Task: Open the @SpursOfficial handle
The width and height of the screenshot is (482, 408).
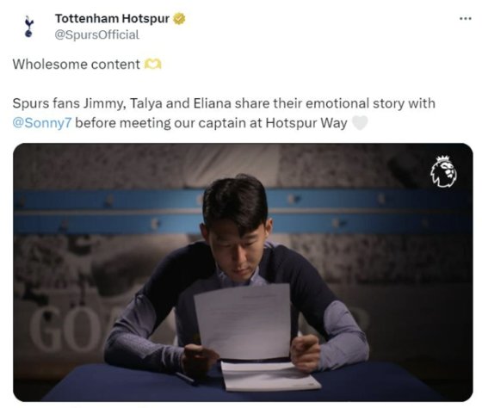Action: (x=96, y=34)
